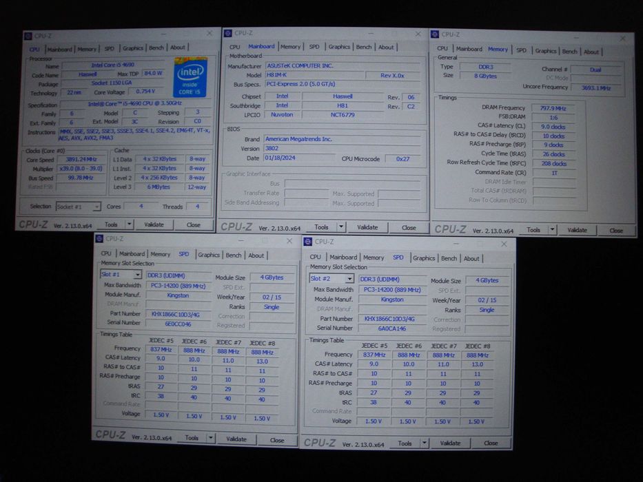Click the Multiplier value x39.0 (8.0 - 39.0)
This screenshot has height=482, width=643.
click(81, 169)
